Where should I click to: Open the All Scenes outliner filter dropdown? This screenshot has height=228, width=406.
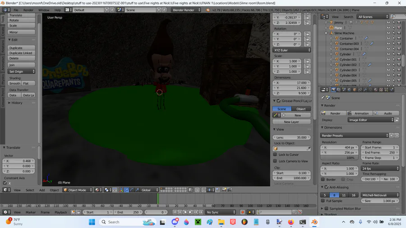pyautogui.click(x=373, y=17)
